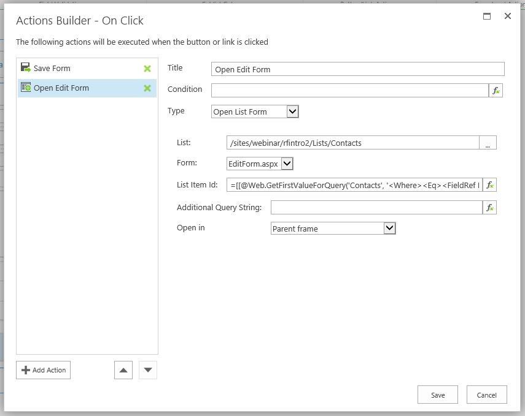Image resolution: width=525 pixels, height=416 pixels.
Task: Delete the Save Form action
Action: (x=147, y=69)
